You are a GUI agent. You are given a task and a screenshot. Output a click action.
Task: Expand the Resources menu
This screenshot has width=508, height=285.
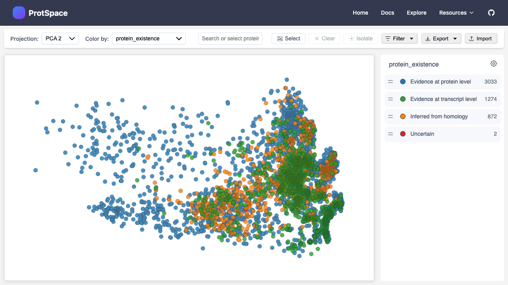456,13
